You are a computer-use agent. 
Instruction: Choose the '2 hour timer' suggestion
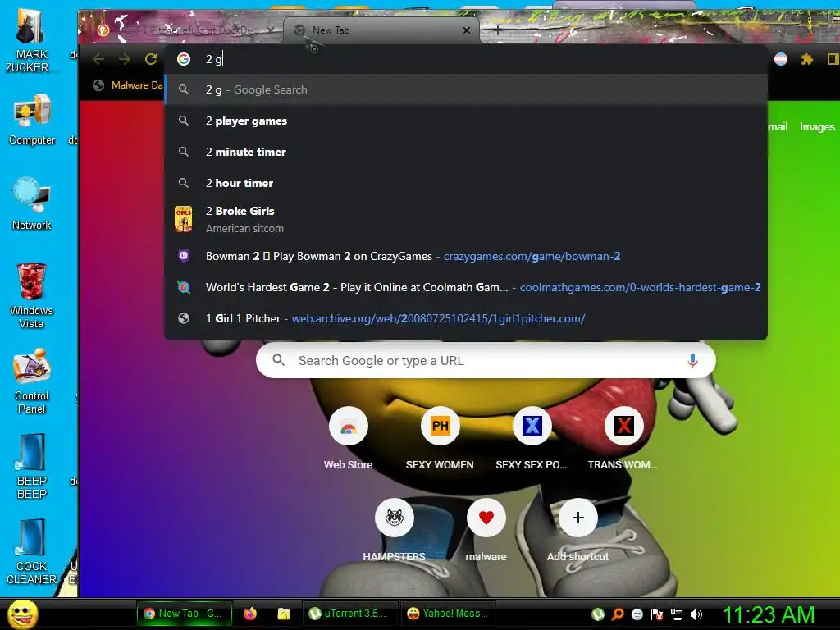pyautogui.click(x=466, y=183)
